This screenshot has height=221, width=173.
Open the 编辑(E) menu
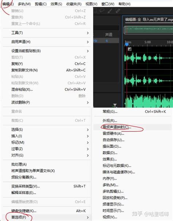[x=8, y=4]
